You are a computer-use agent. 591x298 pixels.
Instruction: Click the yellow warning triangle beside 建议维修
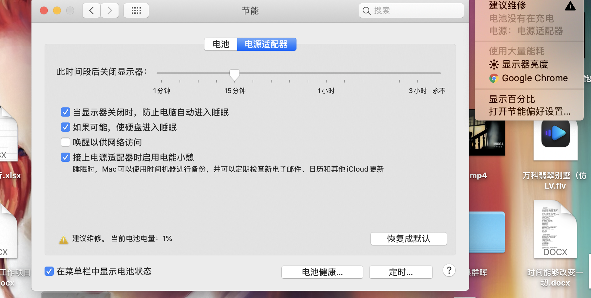tap(64, 239)
